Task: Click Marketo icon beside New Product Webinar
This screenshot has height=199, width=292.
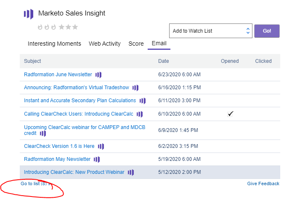Action: [131, 172]
